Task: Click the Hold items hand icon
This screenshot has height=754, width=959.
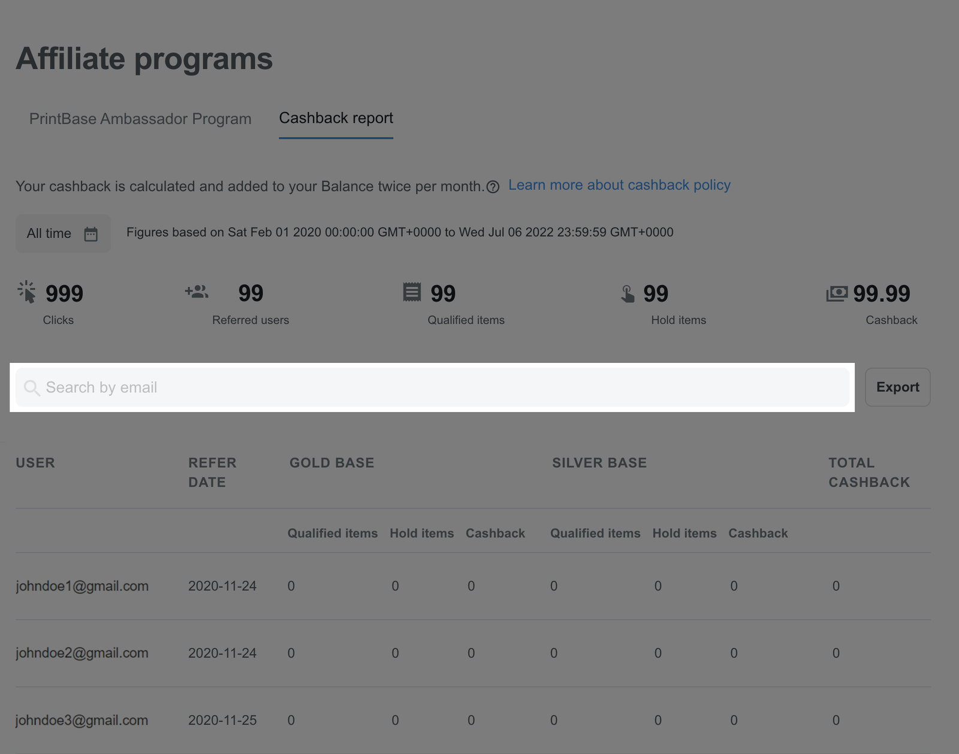Action: [628, 293]
